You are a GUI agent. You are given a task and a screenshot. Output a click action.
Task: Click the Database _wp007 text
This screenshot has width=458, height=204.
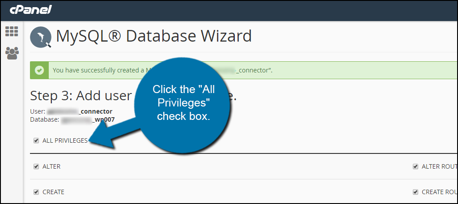tap(72, 119)
